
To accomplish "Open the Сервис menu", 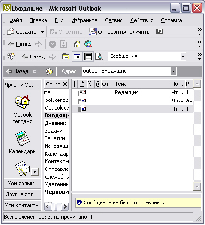I will (x=114, y=21).
